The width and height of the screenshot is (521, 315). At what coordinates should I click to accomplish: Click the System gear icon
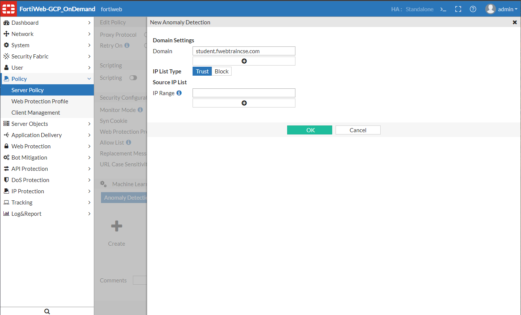pyautogui.click(x=6, y=45)
